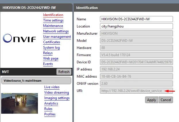
Task: Click the Device ID label
Action: (x=84, y=62)
